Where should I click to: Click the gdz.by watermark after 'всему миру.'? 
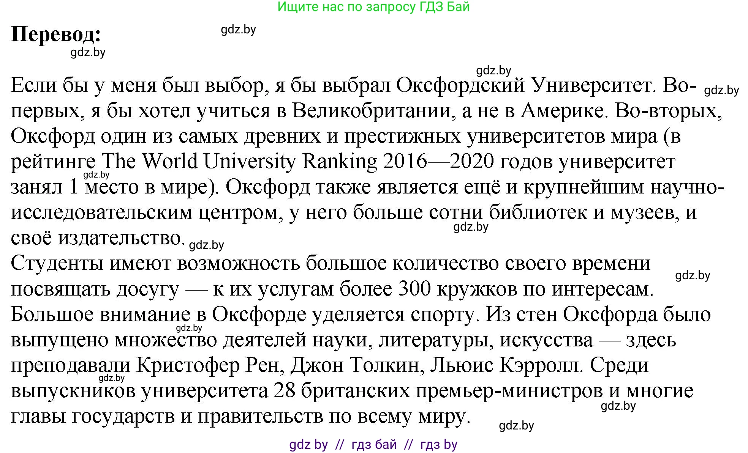pos(516,426)
